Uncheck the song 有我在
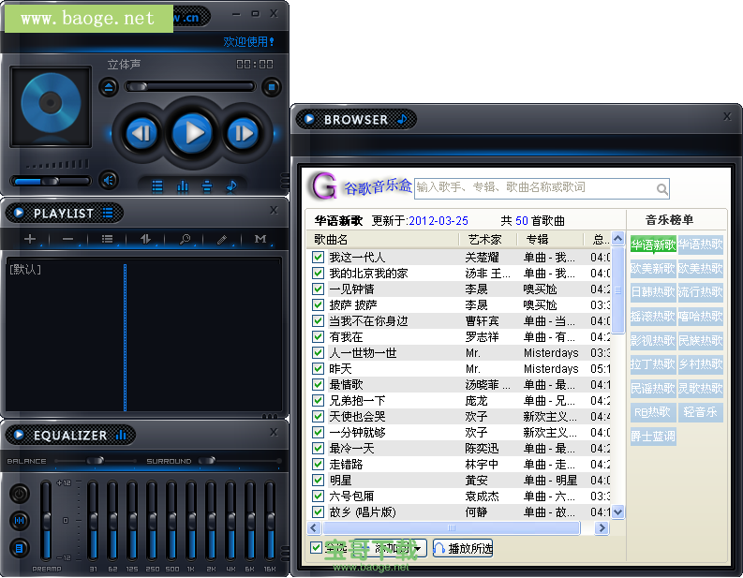This screenshot has width=743, height=578. (318, 337)
